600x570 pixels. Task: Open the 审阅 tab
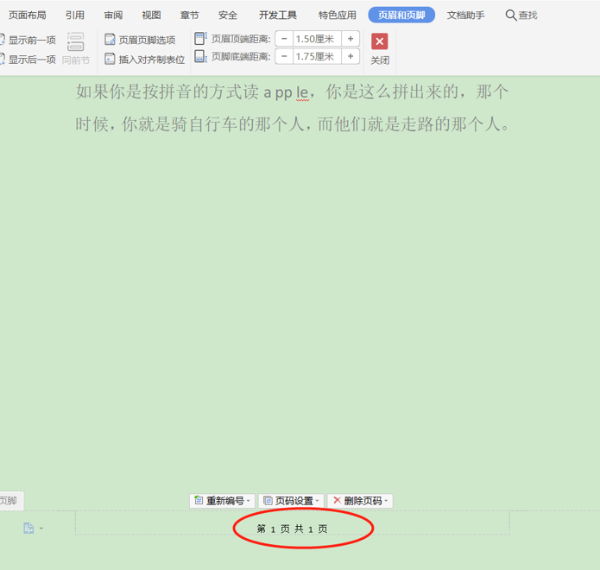(113, 16)
